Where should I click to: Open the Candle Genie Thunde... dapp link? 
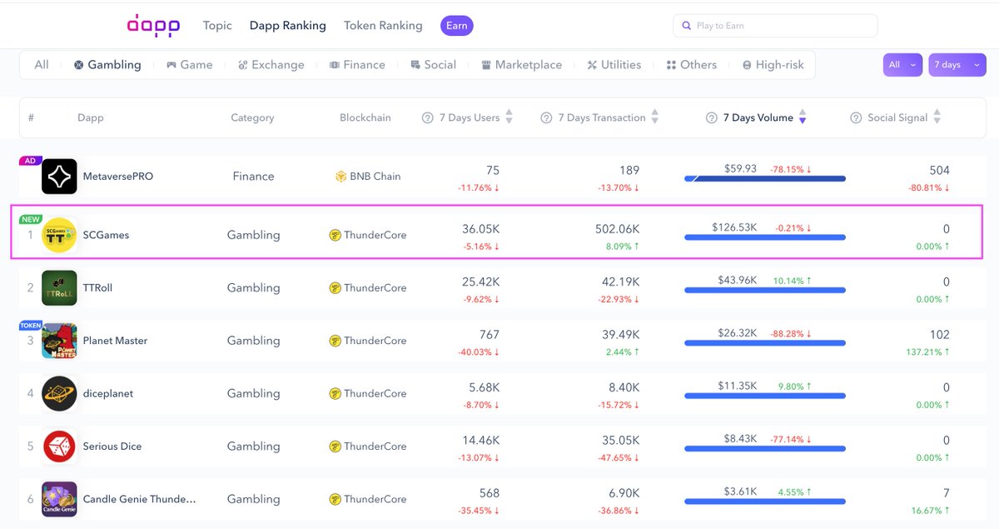point(140,499)
